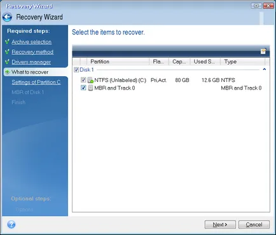
Task: Collapse the Disk 1 group chevron
Action: pyautogui.click(x=265, y=69)
